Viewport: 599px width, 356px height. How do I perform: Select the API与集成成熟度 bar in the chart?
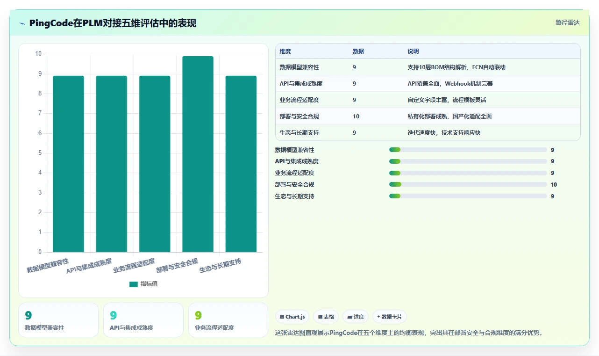111,164
